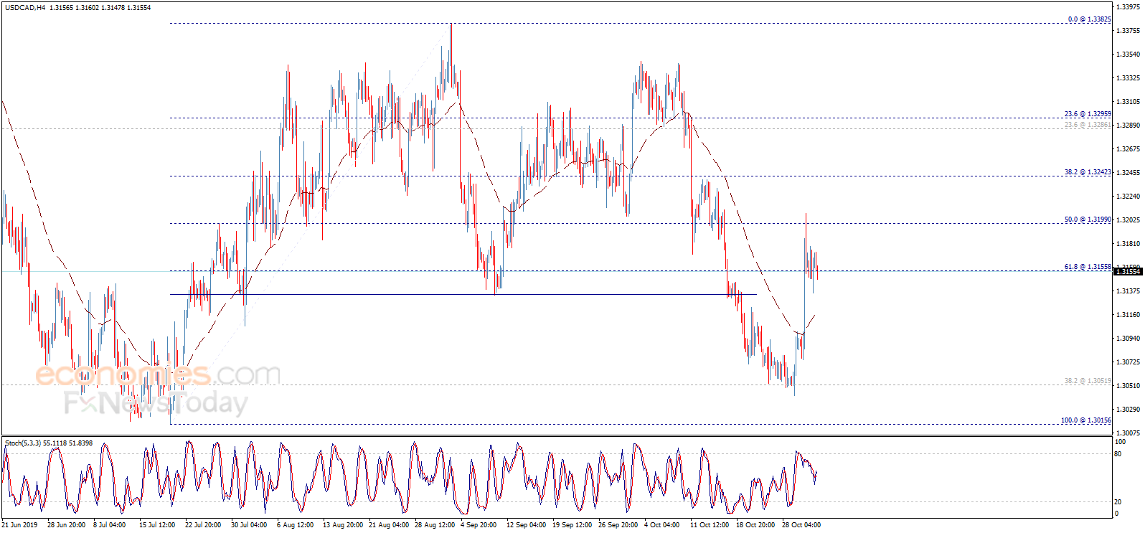This screenshot has height=533, width=1145.
Task: Click the 1.32240 price axis value
Action: click(x=1128, y=197)
